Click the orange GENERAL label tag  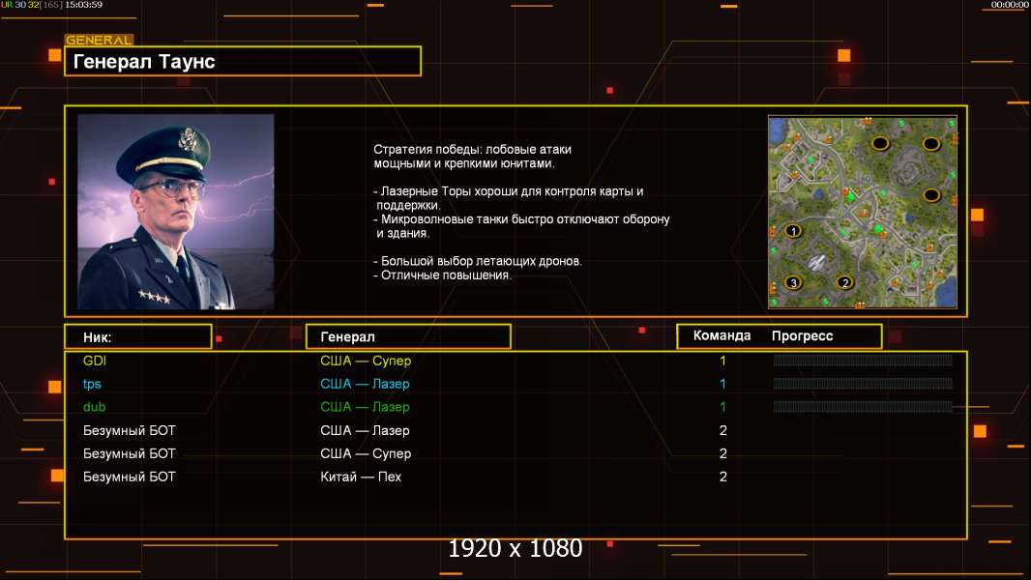click(100, 40)
